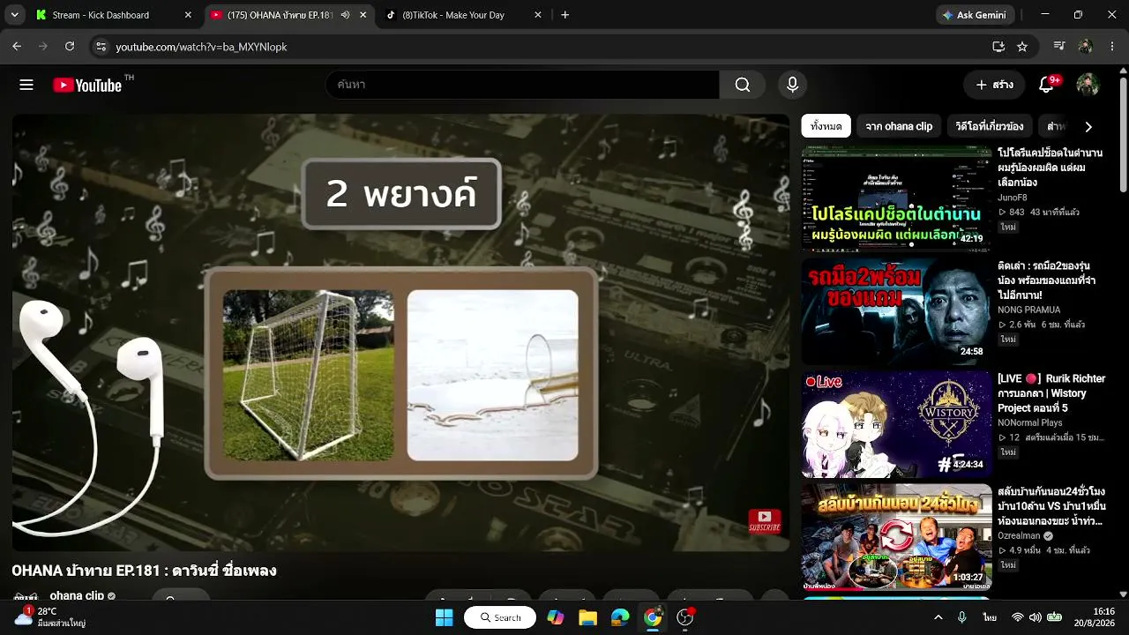Select the วิดีโอที่เกี่ยวข้อง chip
The image size is (1129, 635).
(x=990, y=126)
